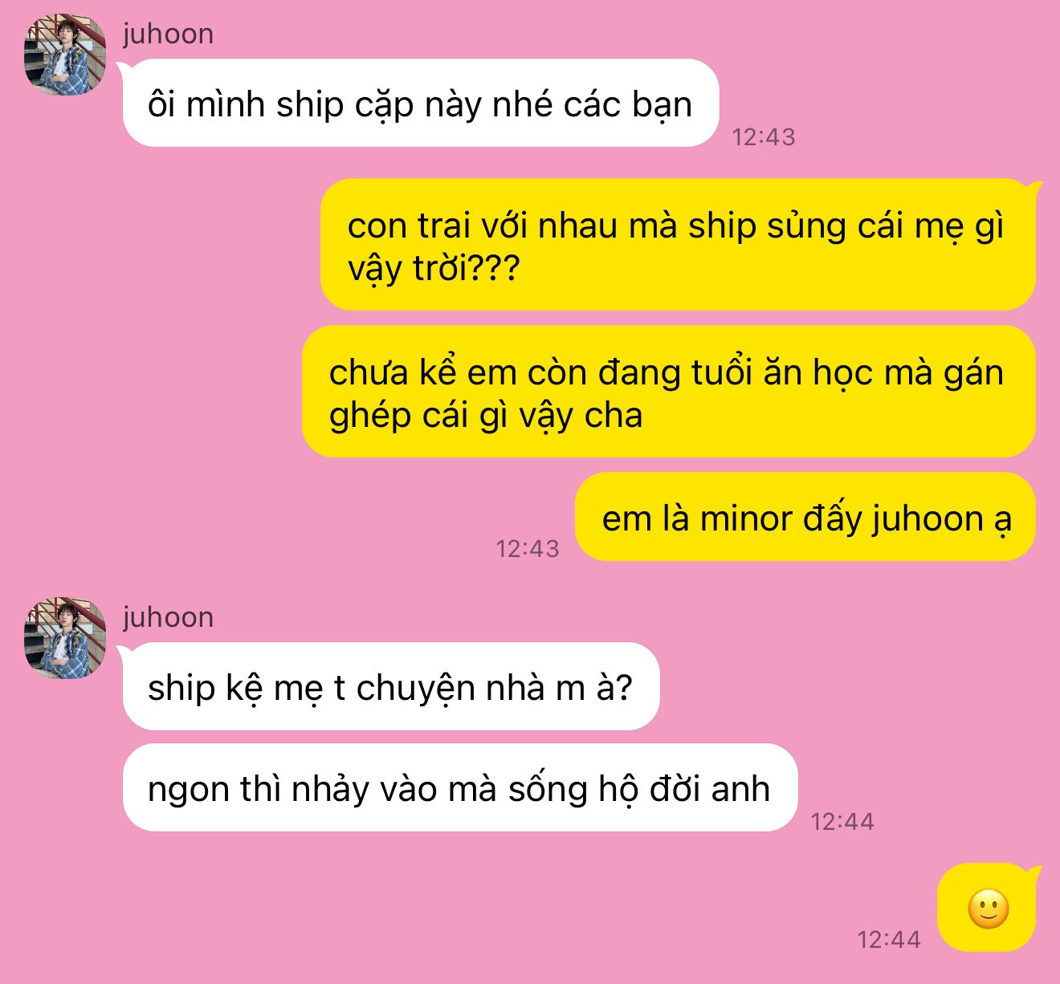
Task: Tap the 'ngon thì nhảy vào' message bubble
Action: coord(459,787)
